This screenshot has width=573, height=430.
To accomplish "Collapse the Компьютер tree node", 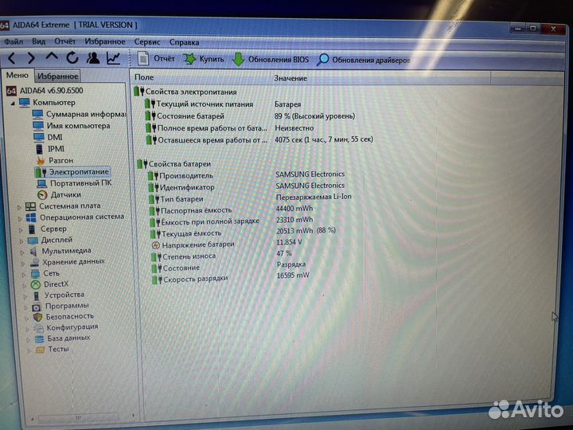I will (x=13, y=104).
